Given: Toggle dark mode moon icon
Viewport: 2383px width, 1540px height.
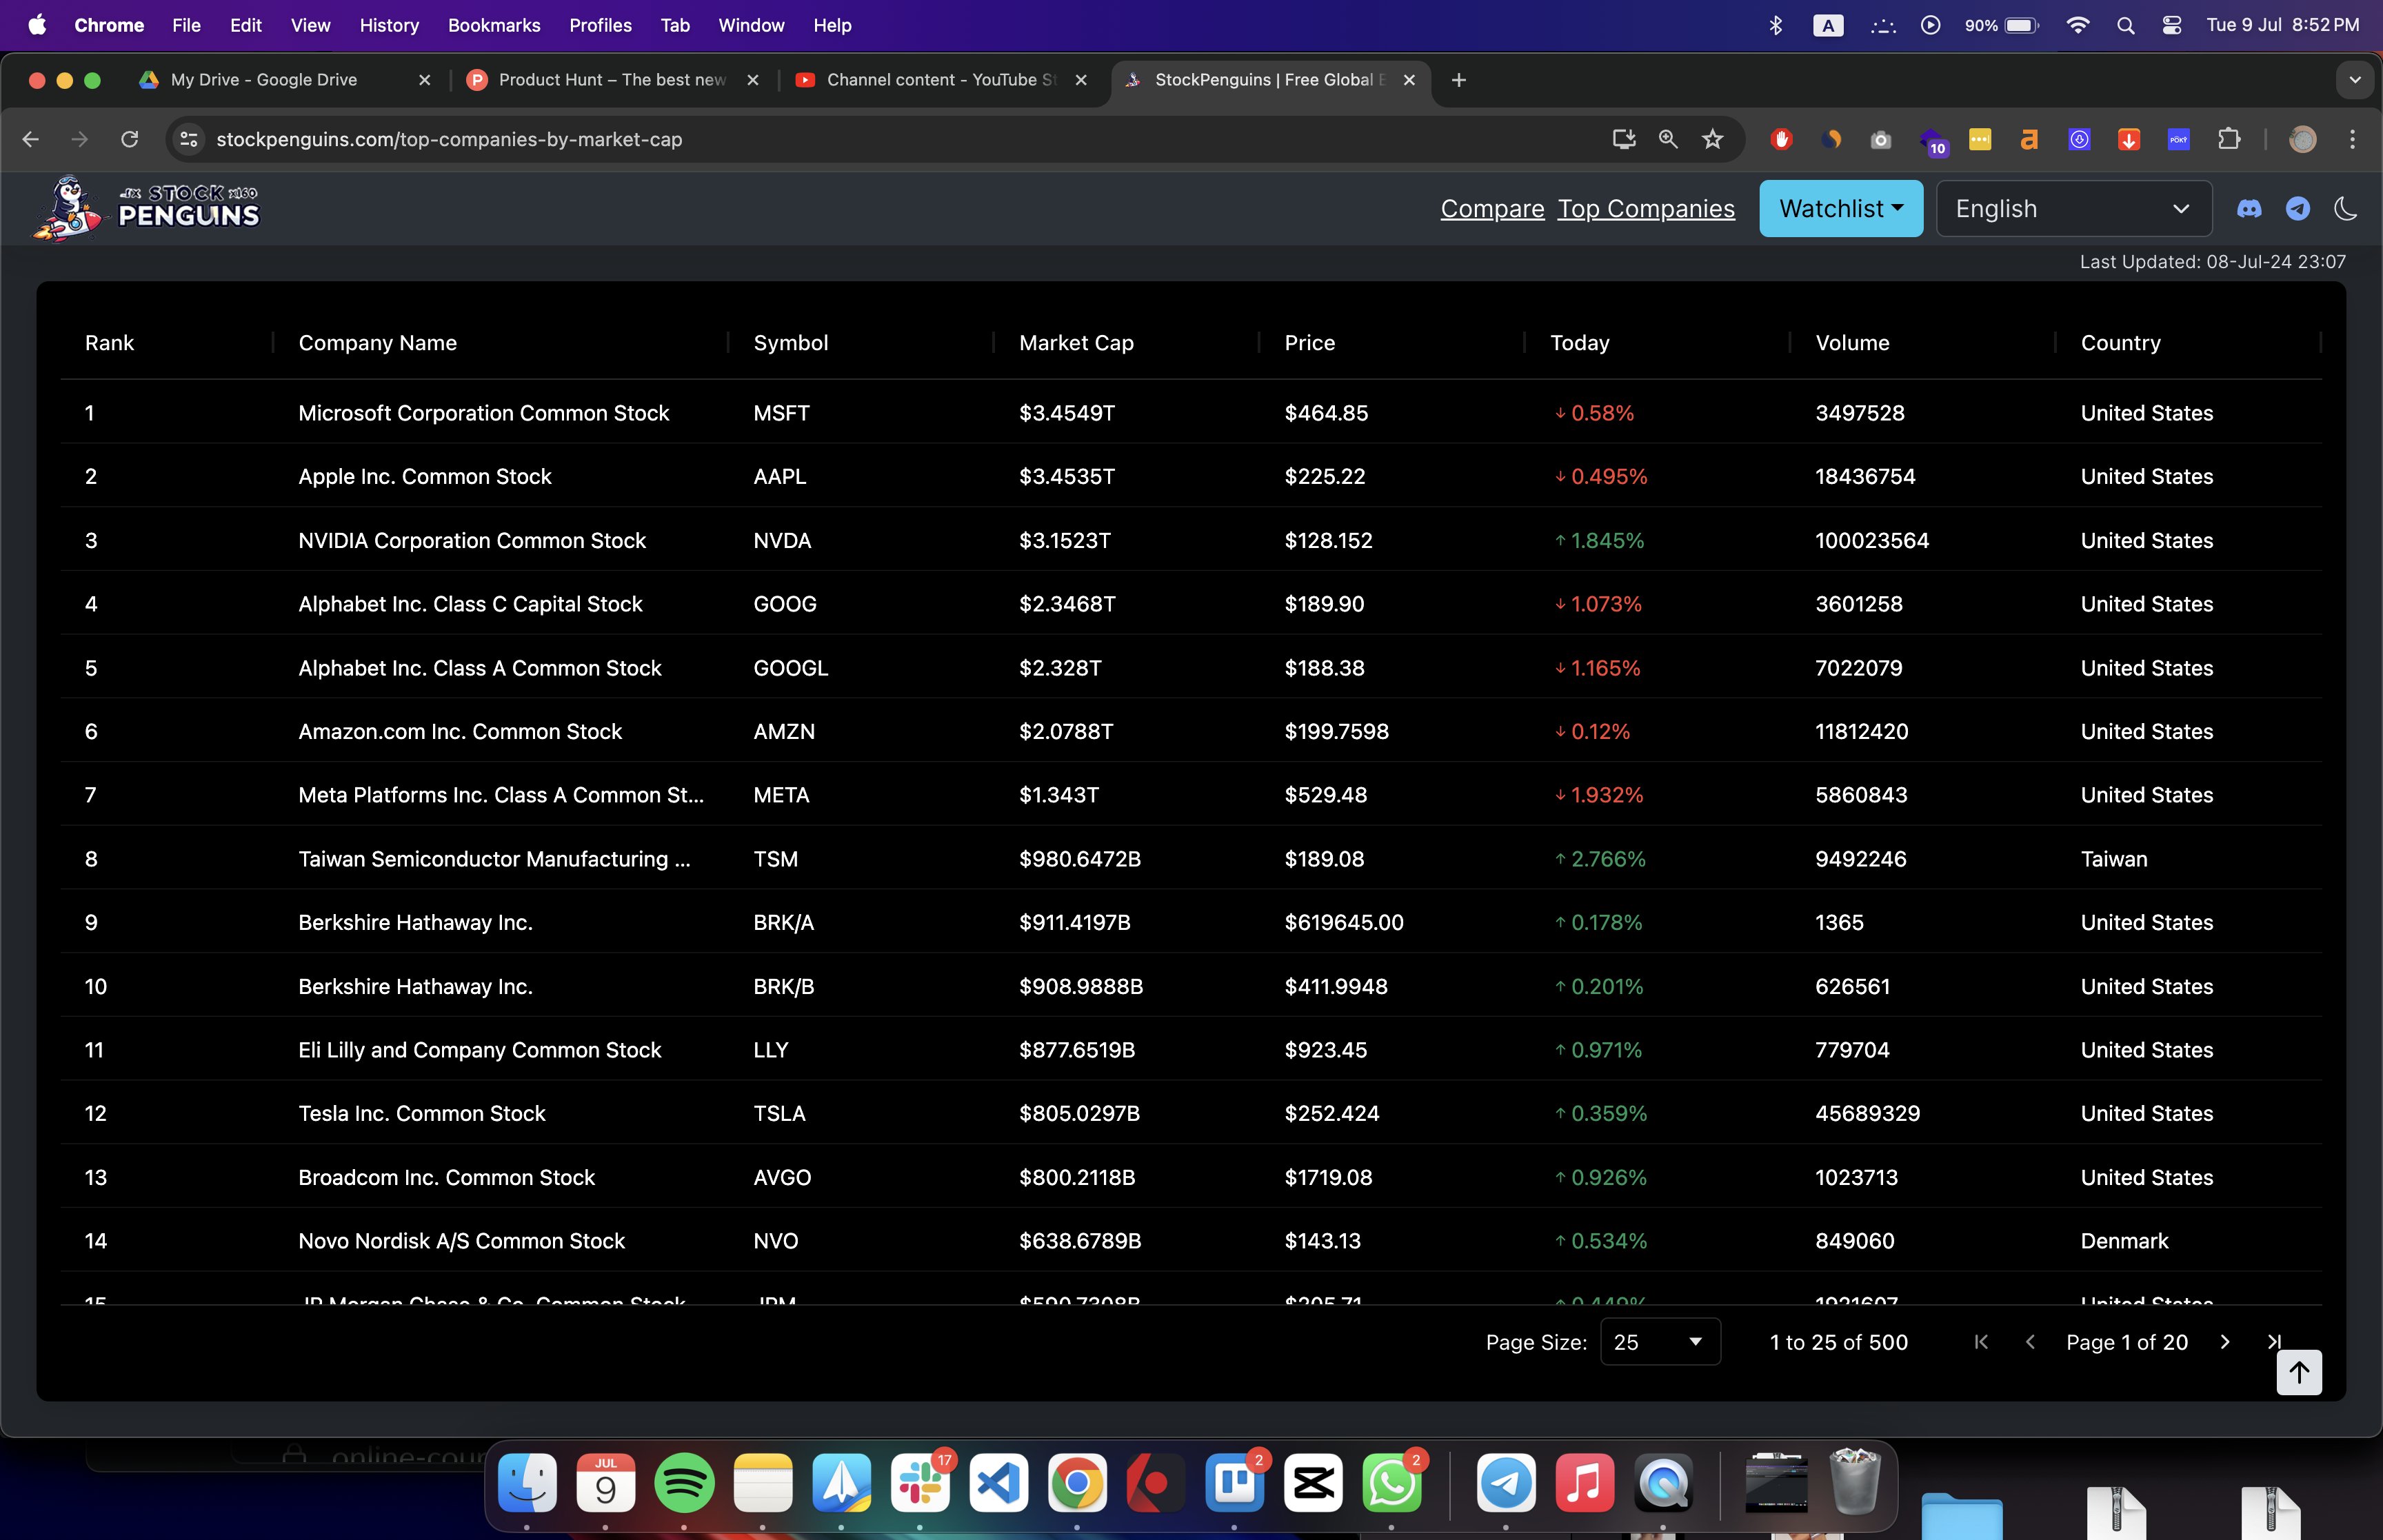Looking at the screenshot, I should 2345,209.
